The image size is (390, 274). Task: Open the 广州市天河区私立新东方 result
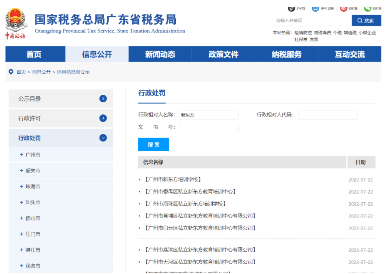(x=200, y=262)
